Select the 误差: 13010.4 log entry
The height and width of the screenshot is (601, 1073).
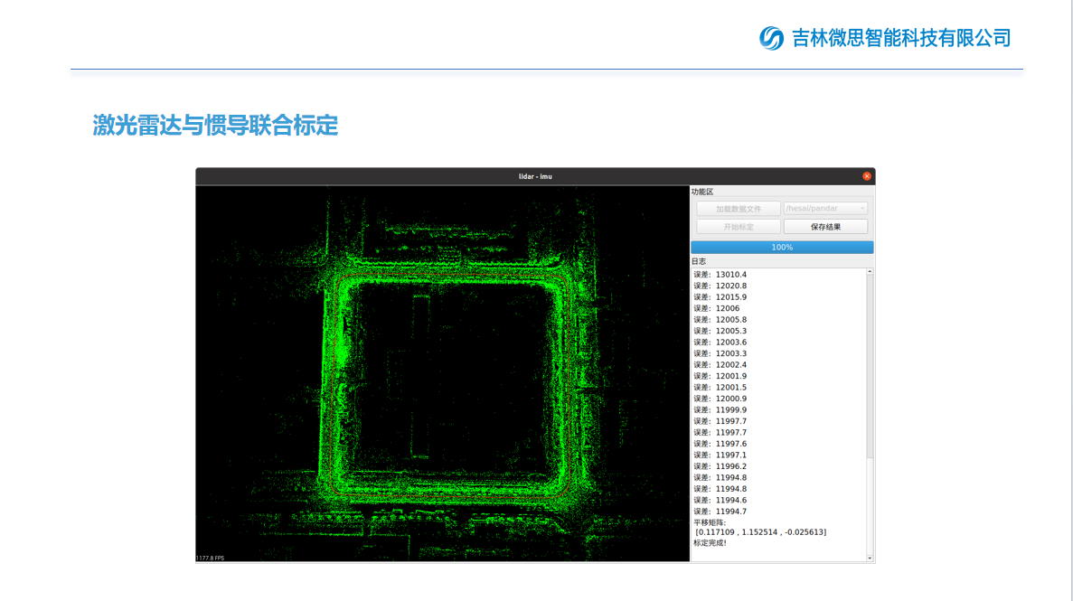tap(720, 275)
